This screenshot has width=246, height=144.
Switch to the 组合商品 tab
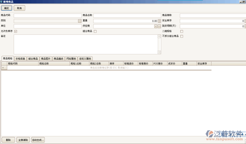(33, 59)
